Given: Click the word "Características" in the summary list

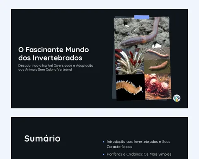Looking at the screenshot, I should [x=119, y=147].
